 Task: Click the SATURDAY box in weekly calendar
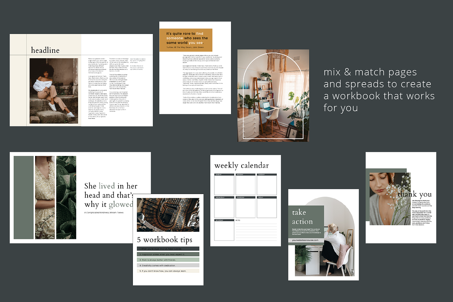[x=224, y=230]
